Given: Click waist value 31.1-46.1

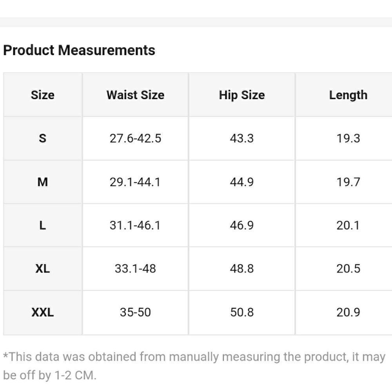Looking at the screenshot, I should pos(135,225).
